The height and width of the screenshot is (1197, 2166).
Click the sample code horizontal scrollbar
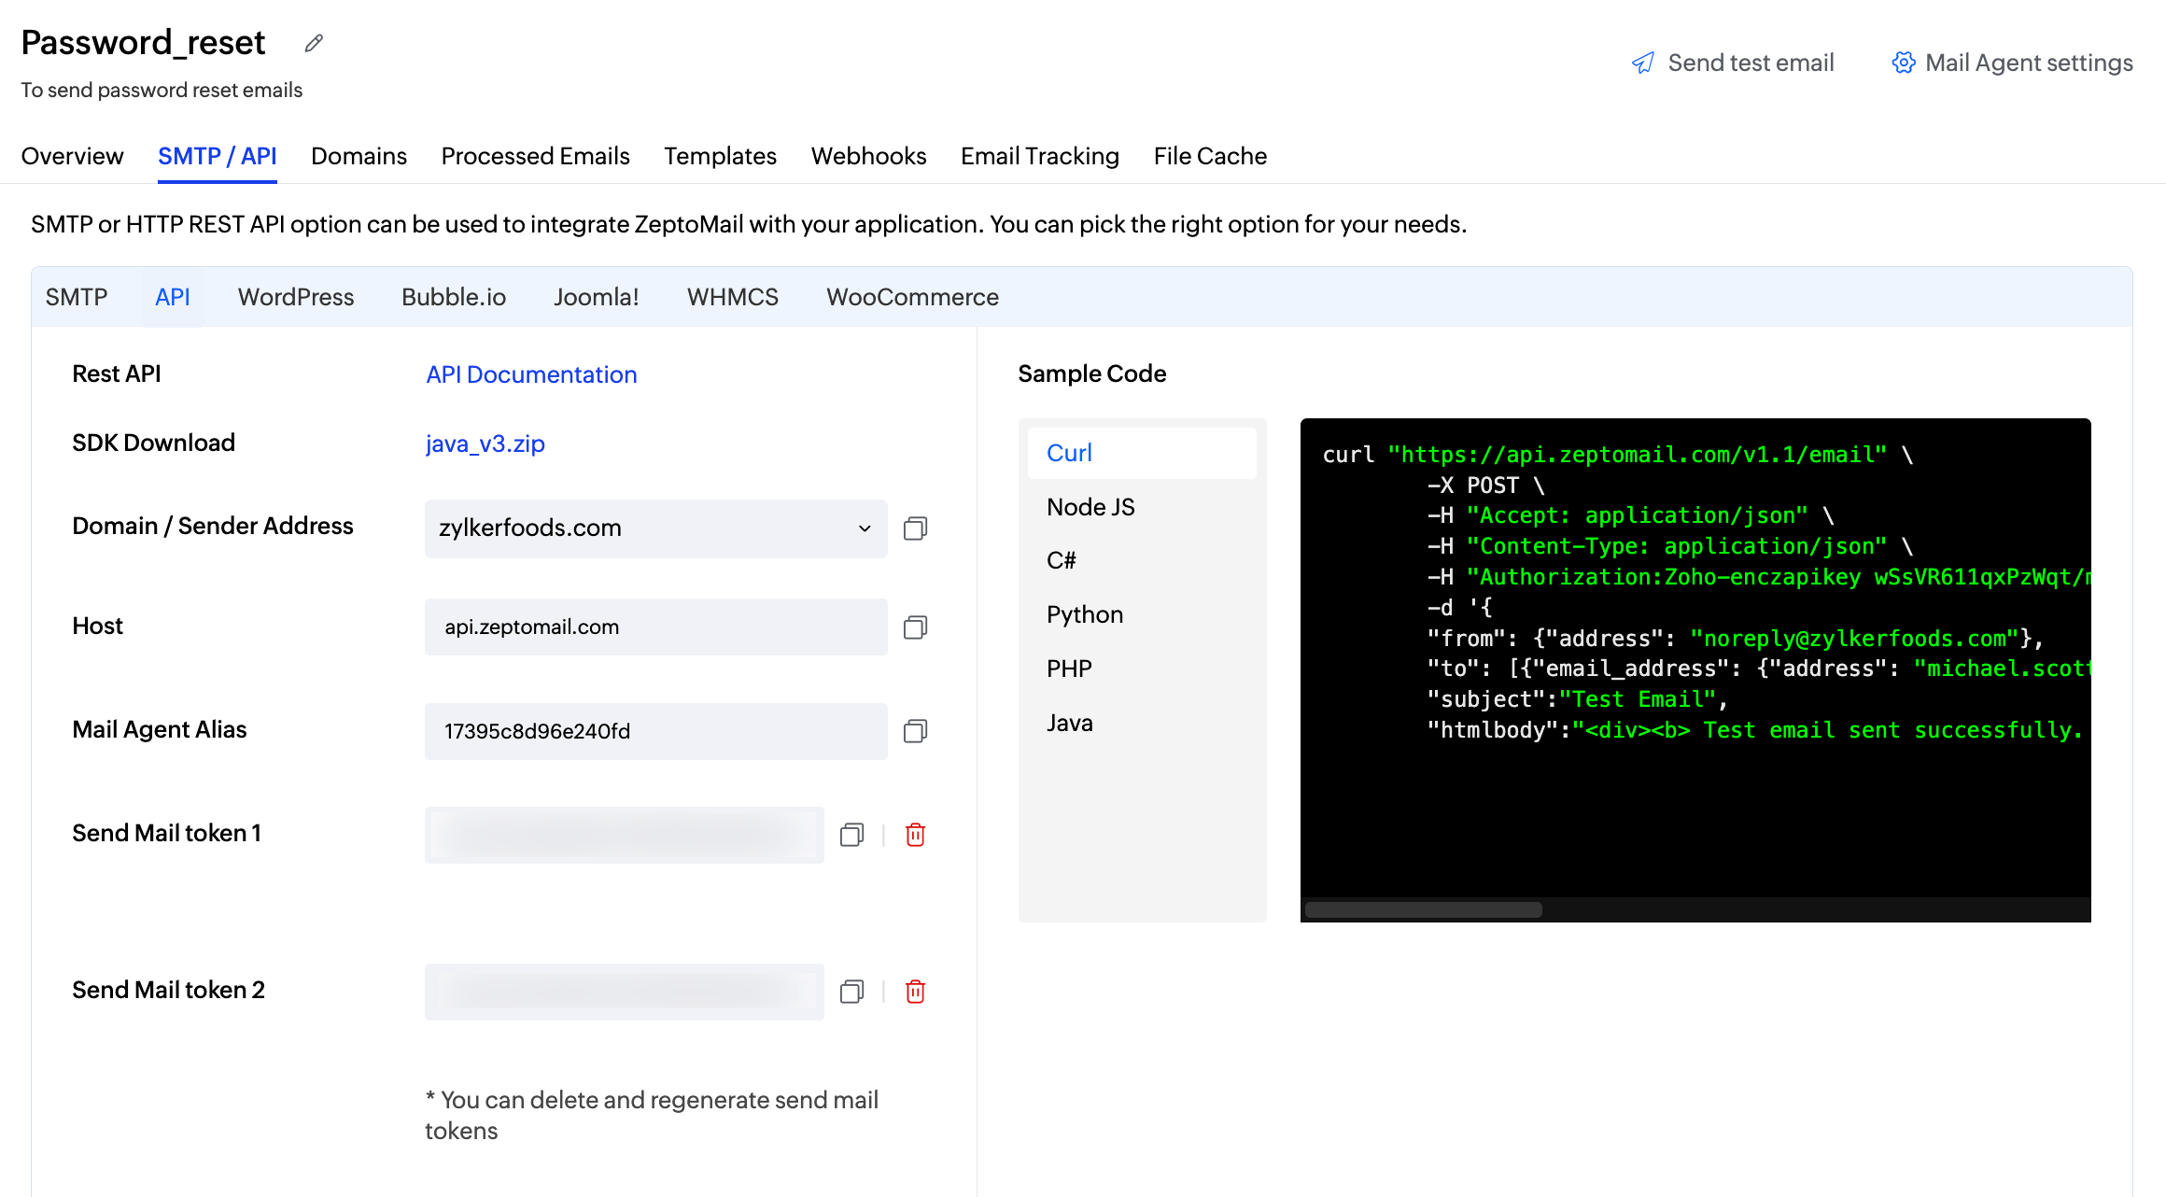coord(1423,909)
